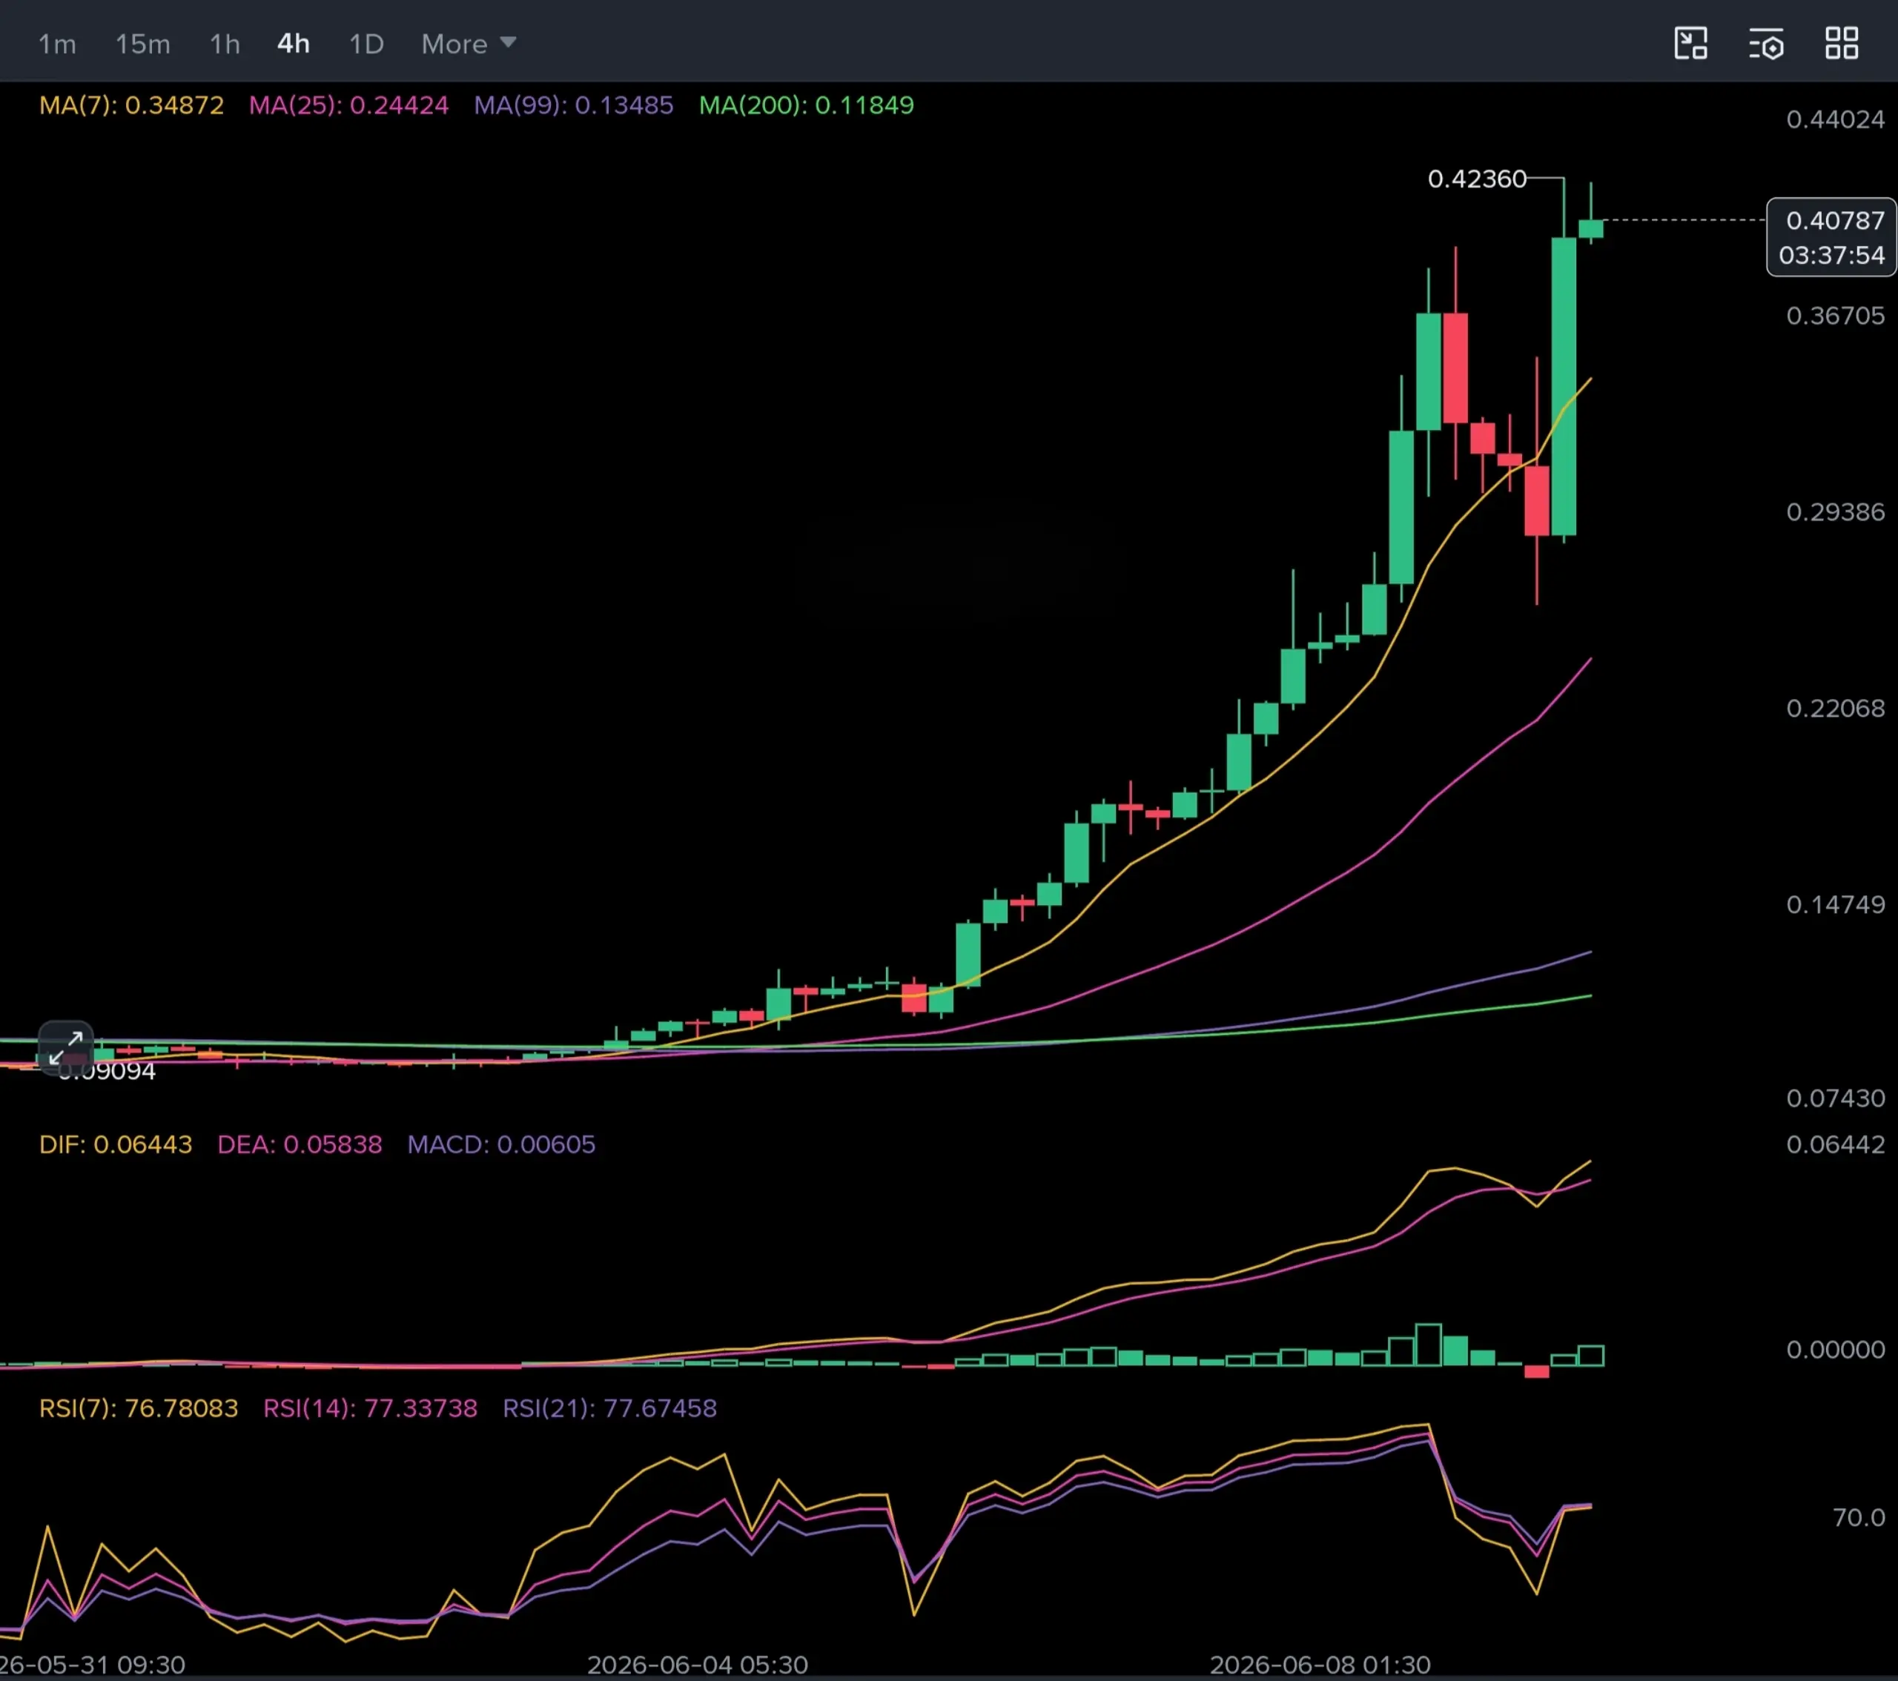1898x1681 pixels.
Task: Switch to the 1D interval
Action: 366,44
